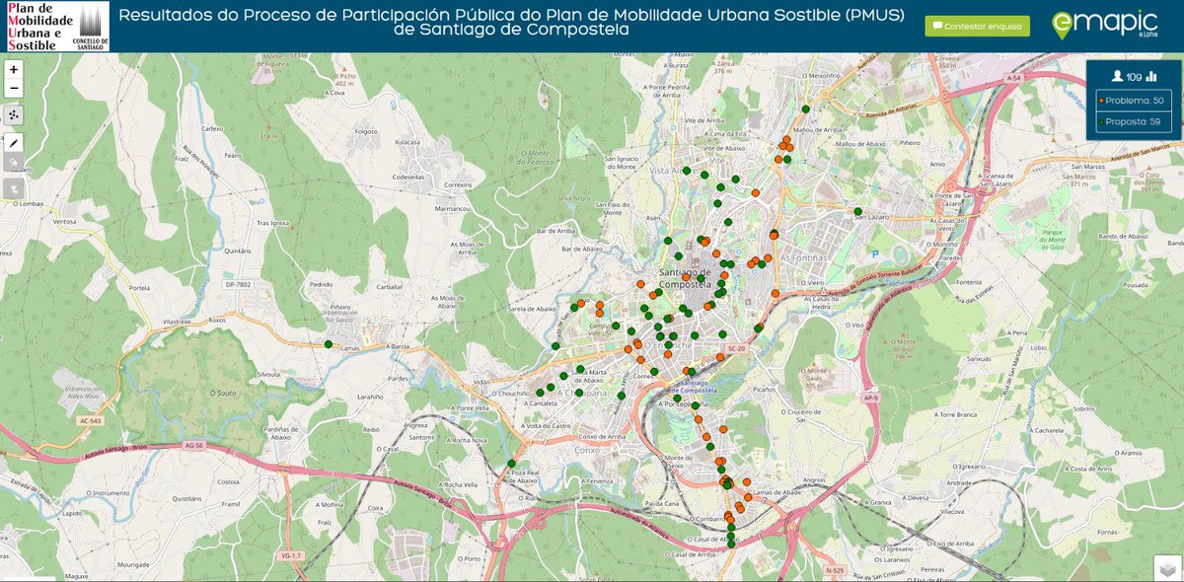Select the eraser tool
Screen dimensions: 1184x582
coord(14,160)
